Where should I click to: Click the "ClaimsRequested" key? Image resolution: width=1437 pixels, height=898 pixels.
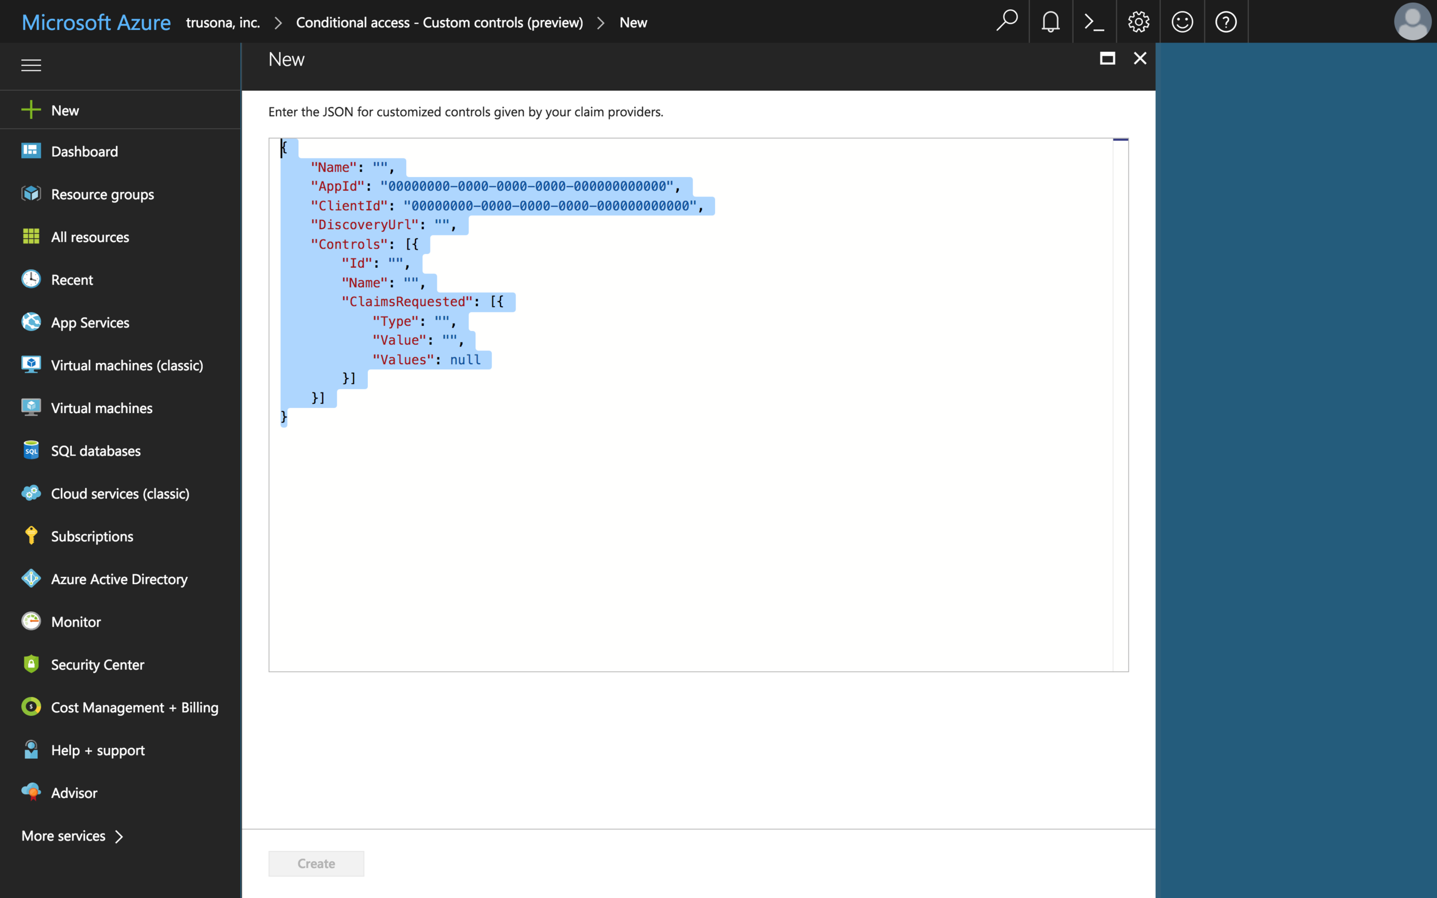click(x=407, y=302)
